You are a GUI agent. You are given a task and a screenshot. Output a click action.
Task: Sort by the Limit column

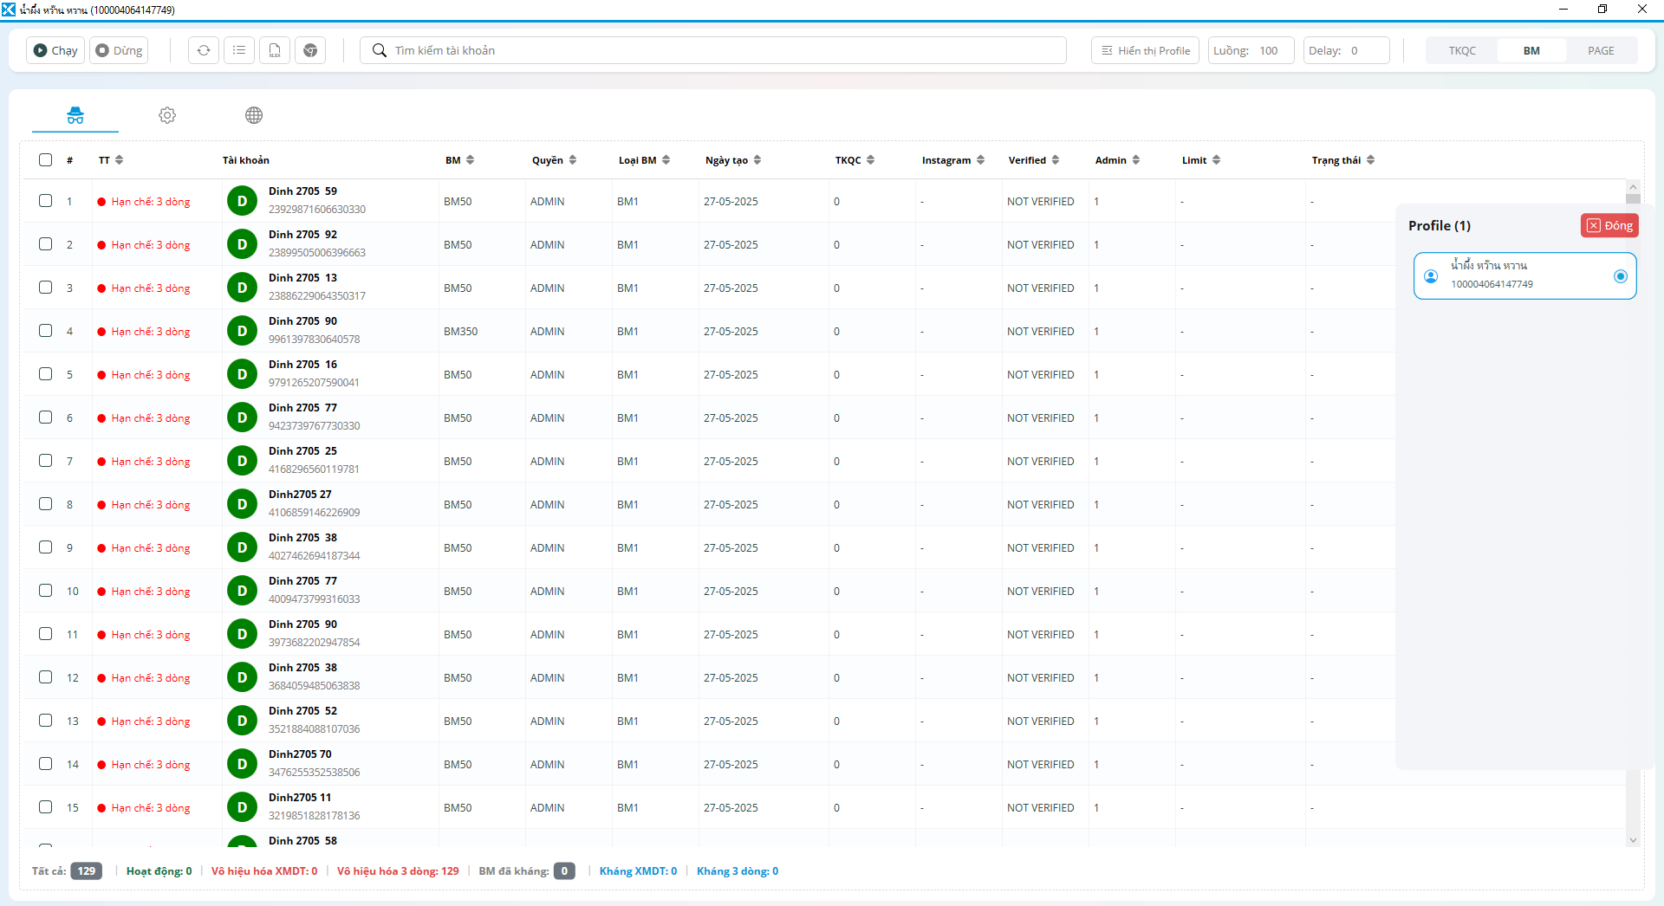1201,160
